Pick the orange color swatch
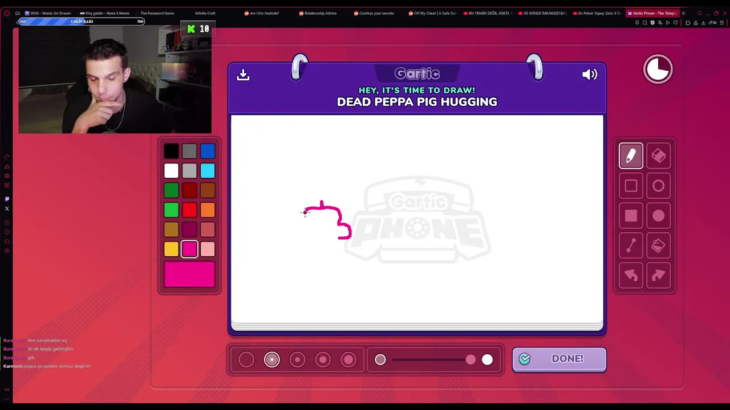Image resolution: width=730 pixels, height=410 pixels. (x=208, y=210)
